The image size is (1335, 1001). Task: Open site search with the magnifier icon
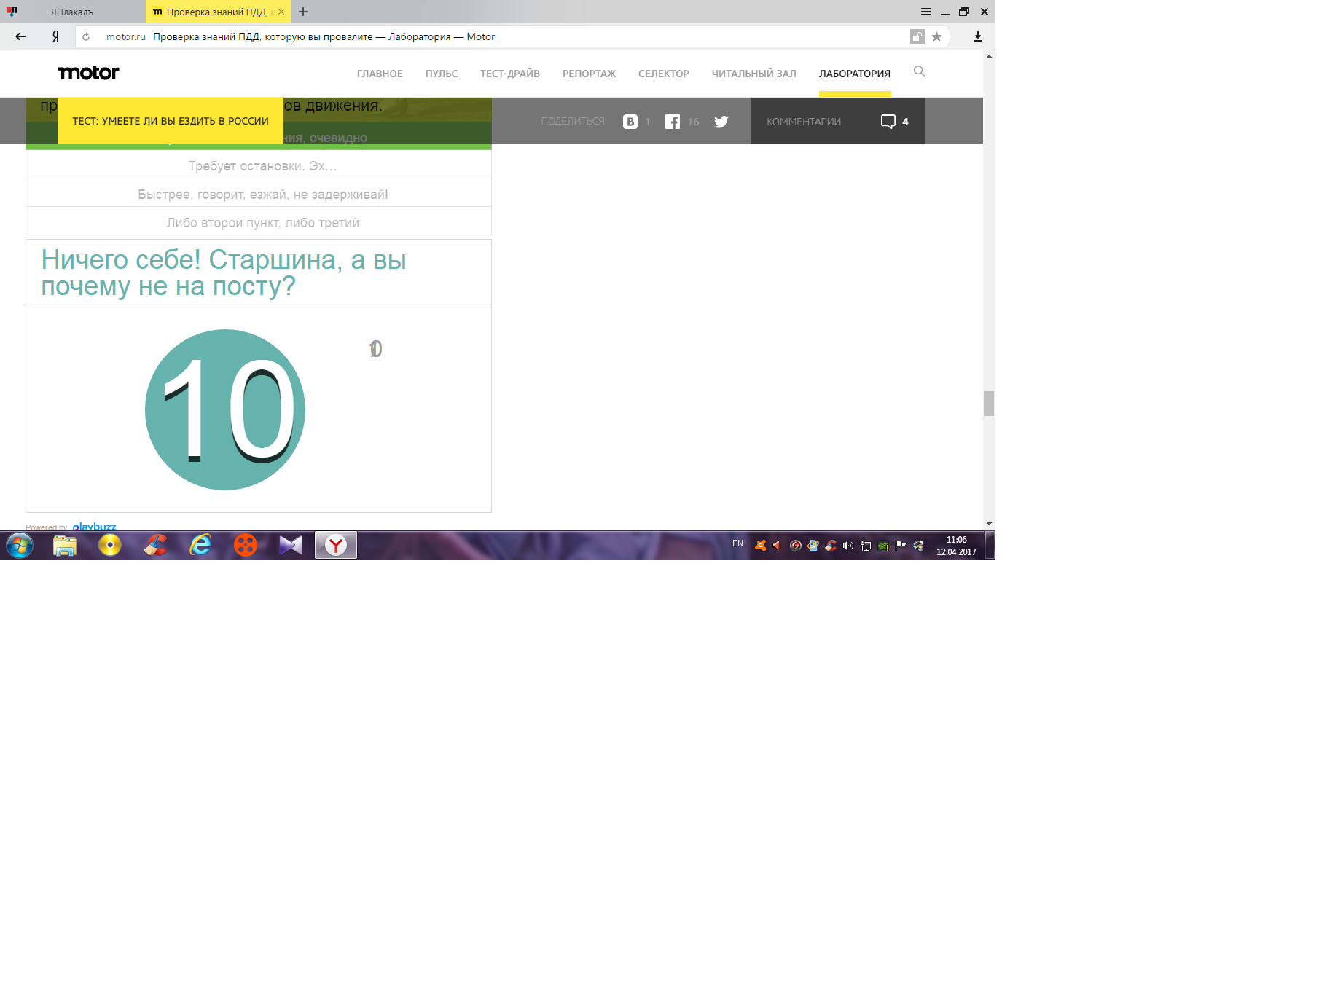[x=920, y=71]
